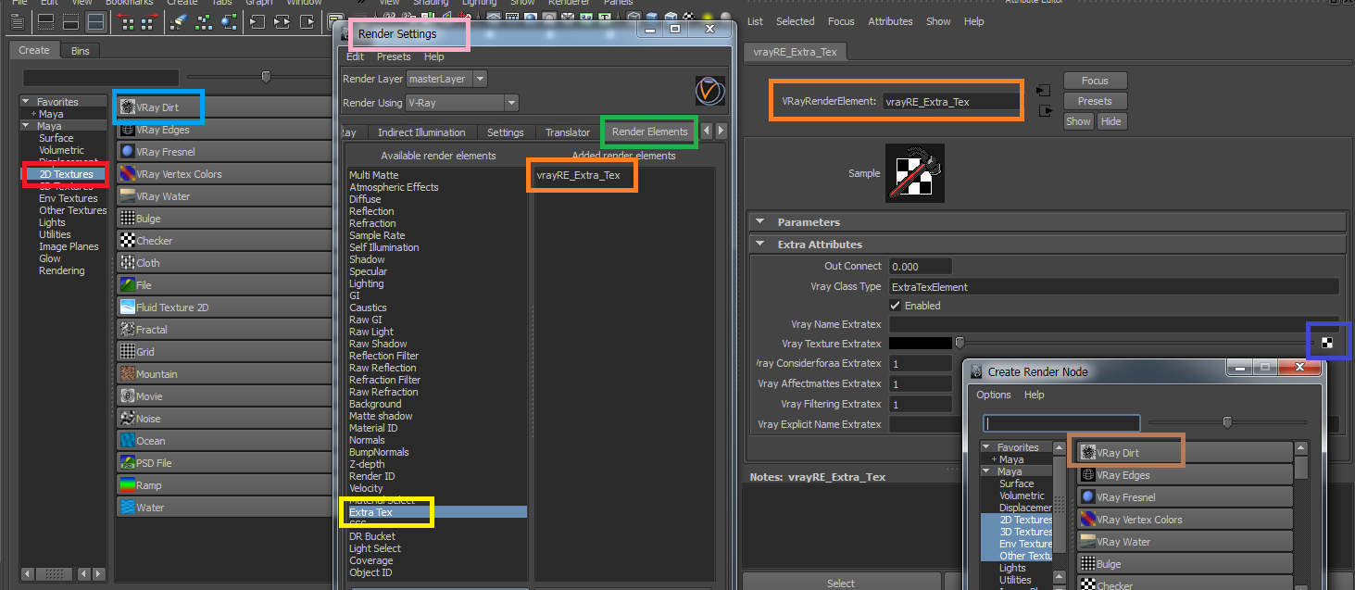The width and height of the screenshot is (1355, 590).
Task: Switch to the Render Elements tab
Action: (649, 132)
